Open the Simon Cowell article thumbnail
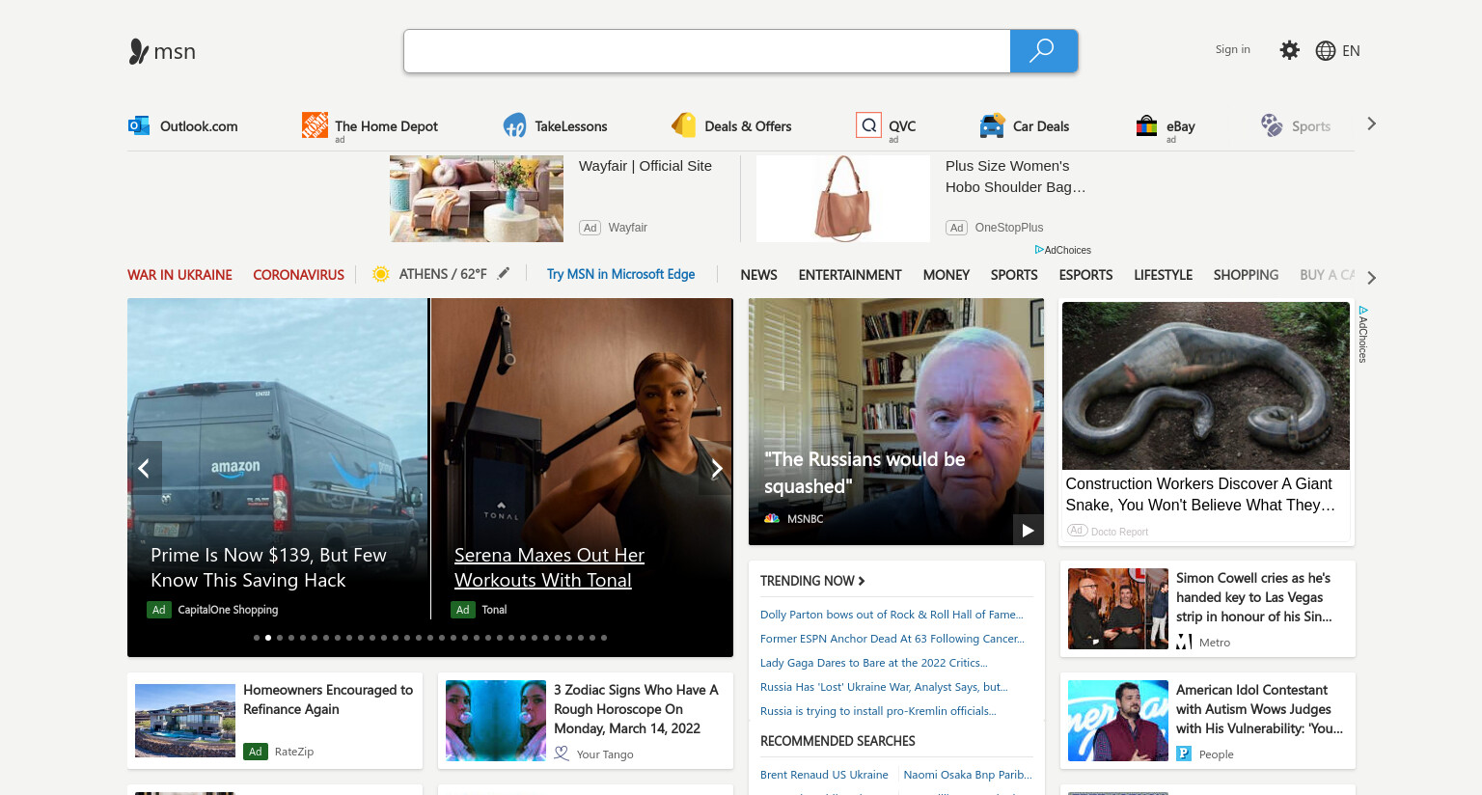Viewport: 1482px width, 795px height. point(1118,609)
